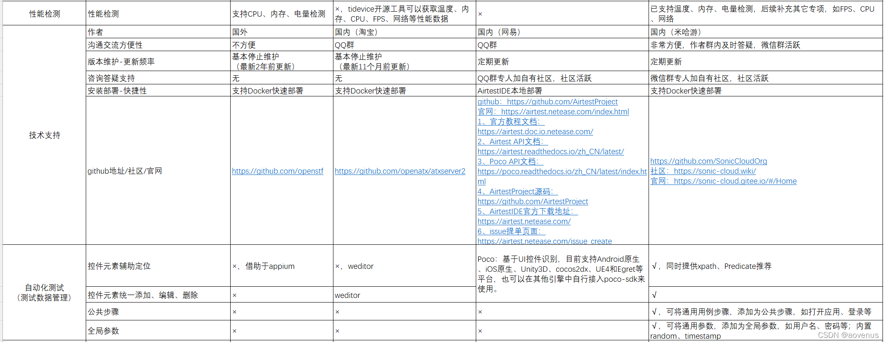Select the '国内（网易）' cell
Screen dimensions: 885x342
562,32
